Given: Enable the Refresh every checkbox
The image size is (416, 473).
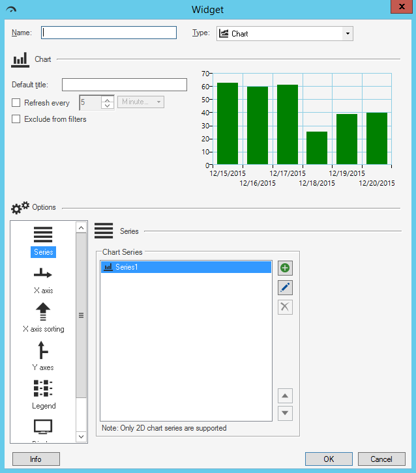Looking at the screenshot, I should pyautogui.click(x=16, y=103).
